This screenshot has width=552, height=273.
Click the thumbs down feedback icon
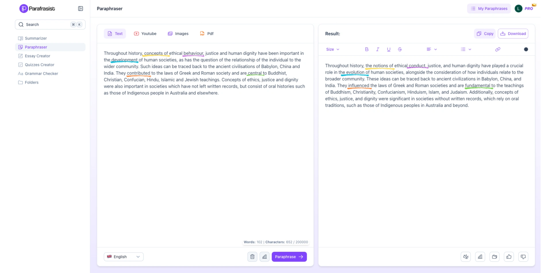523,257
